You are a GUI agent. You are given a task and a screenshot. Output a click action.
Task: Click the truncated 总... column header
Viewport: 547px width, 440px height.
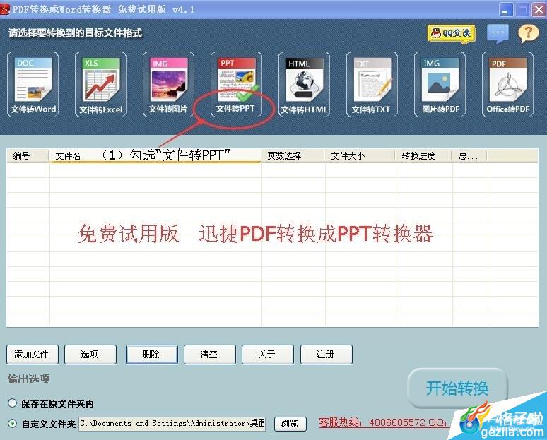pyautogui.click(x=469, y=156)
